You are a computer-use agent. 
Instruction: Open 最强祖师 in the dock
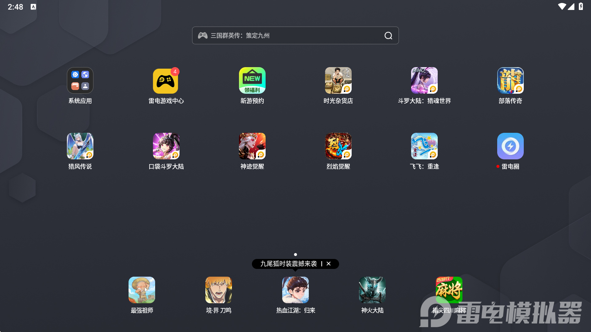tap(142, 290)
